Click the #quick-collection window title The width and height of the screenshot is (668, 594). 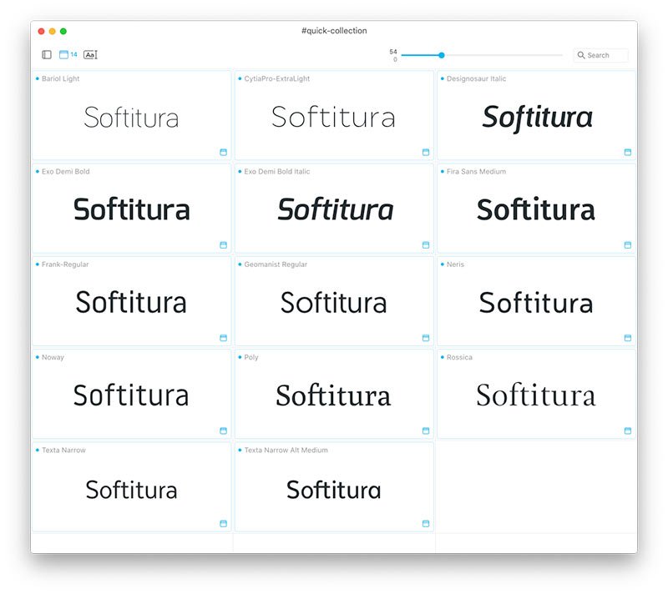tap(334, 31)
